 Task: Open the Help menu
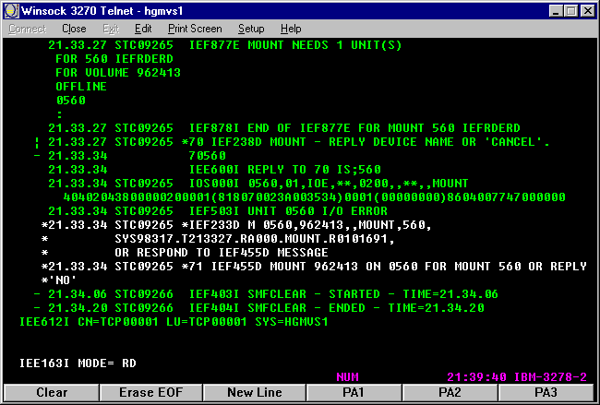pyautogui.click(x=291, y=29)
